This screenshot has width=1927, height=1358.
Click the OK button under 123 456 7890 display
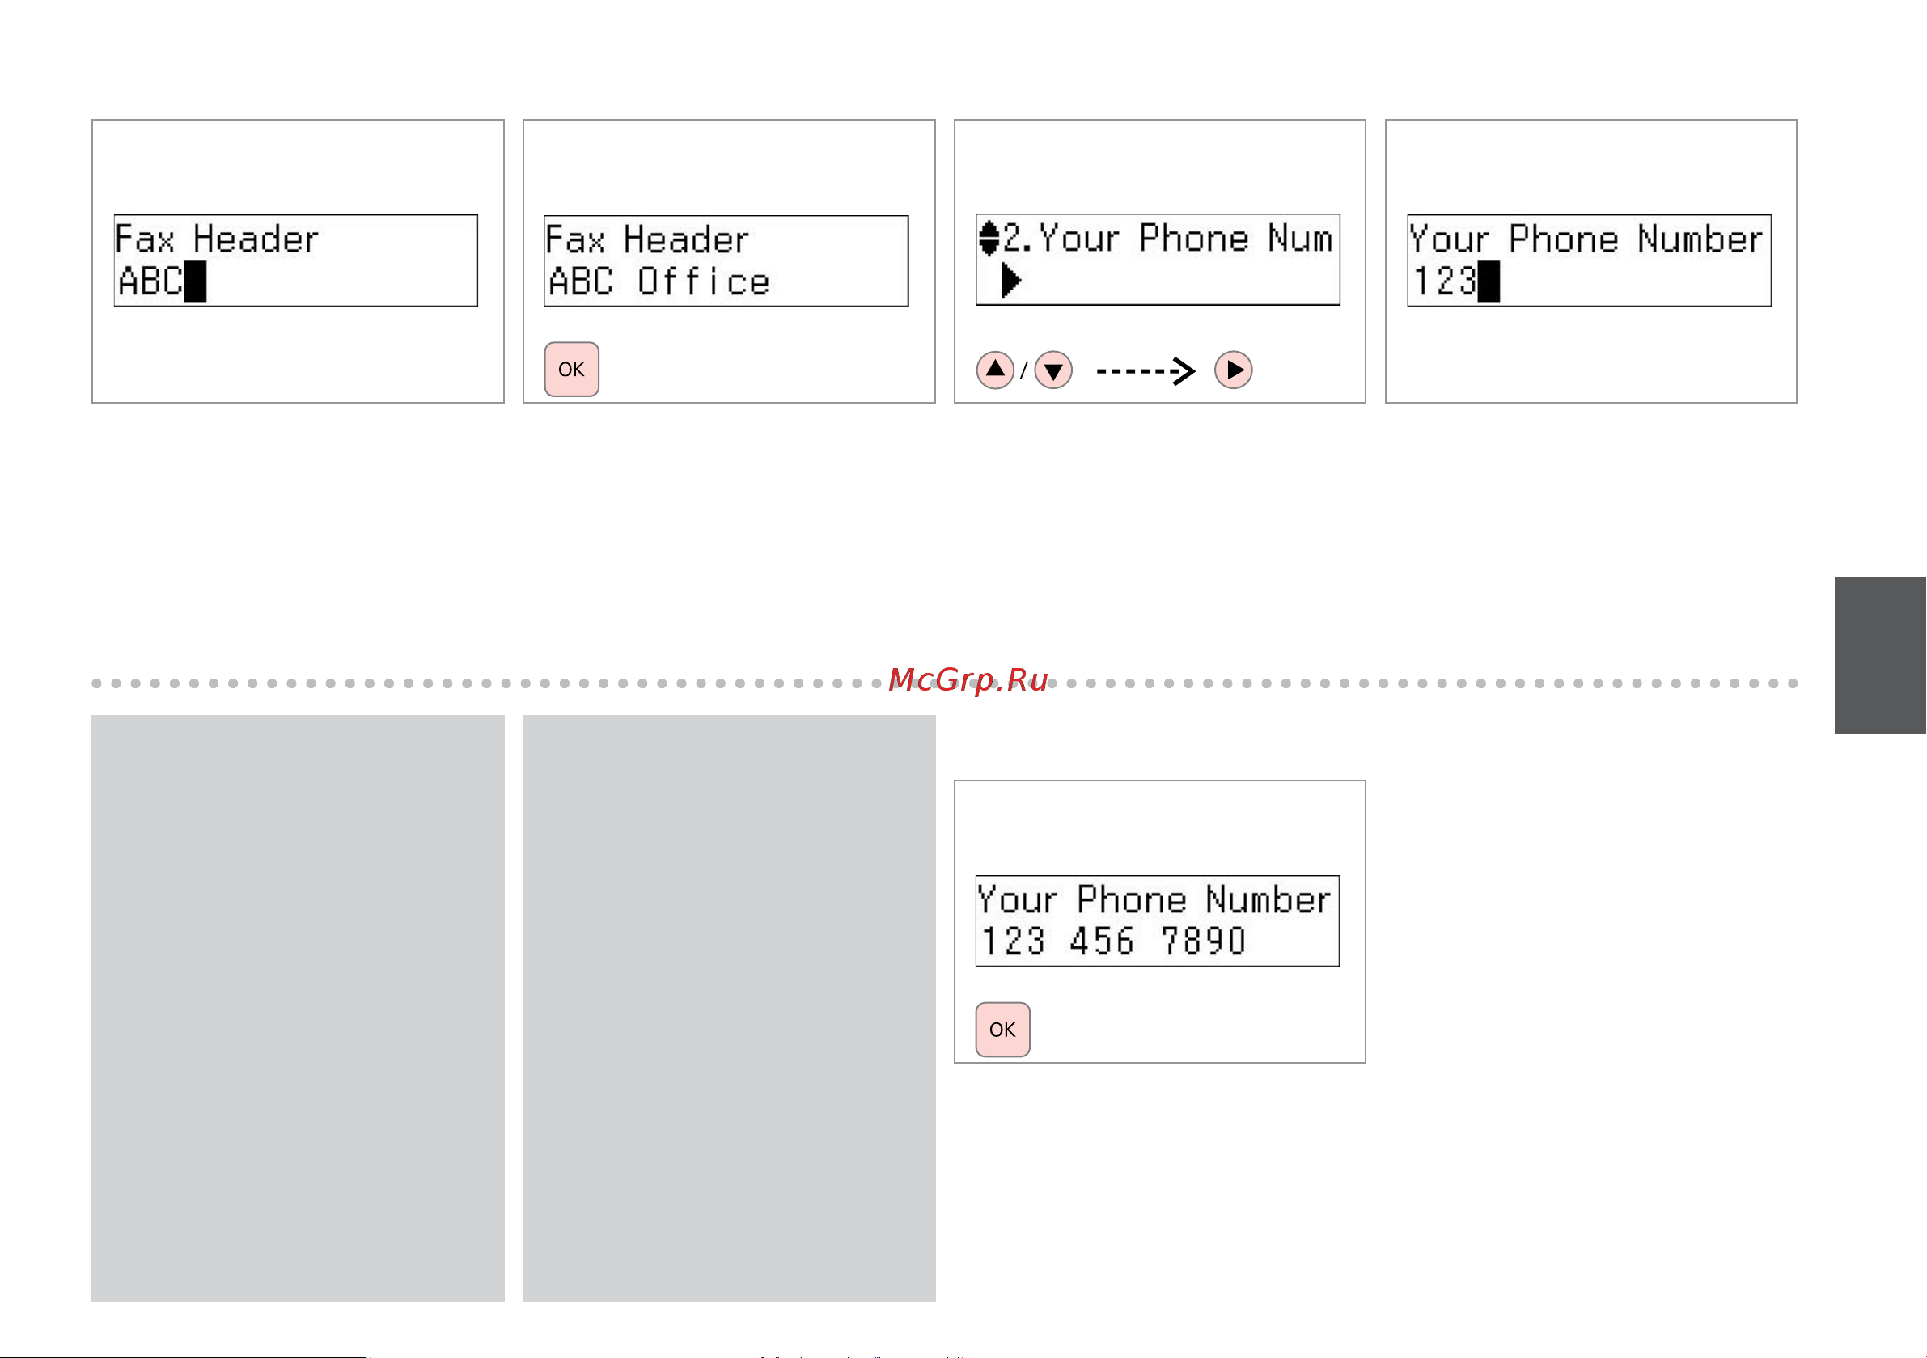[1002, 1030]
